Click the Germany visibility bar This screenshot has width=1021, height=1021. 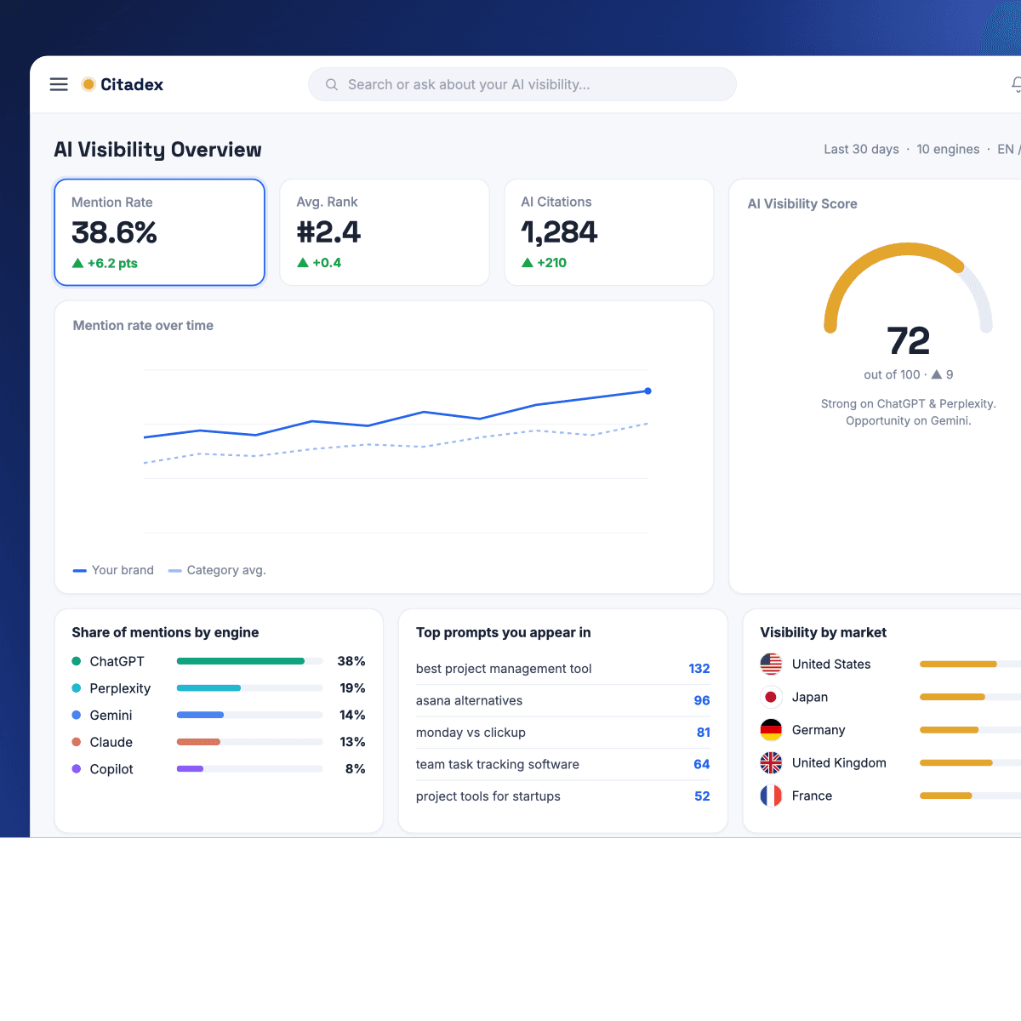[x=970, y=730]
